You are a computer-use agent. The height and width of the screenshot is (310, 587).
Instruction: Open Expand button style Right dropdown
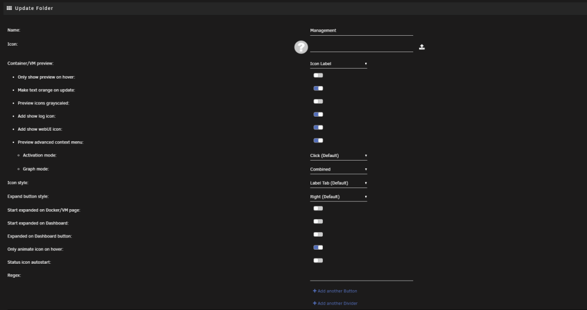pos(339,197)
